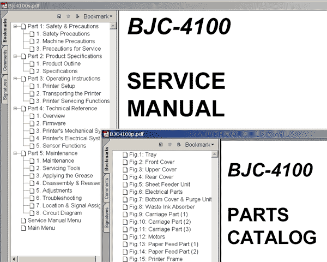Click the Bjc4100s.pdf window title bar
327x262 pixels.
coord(163,5)
